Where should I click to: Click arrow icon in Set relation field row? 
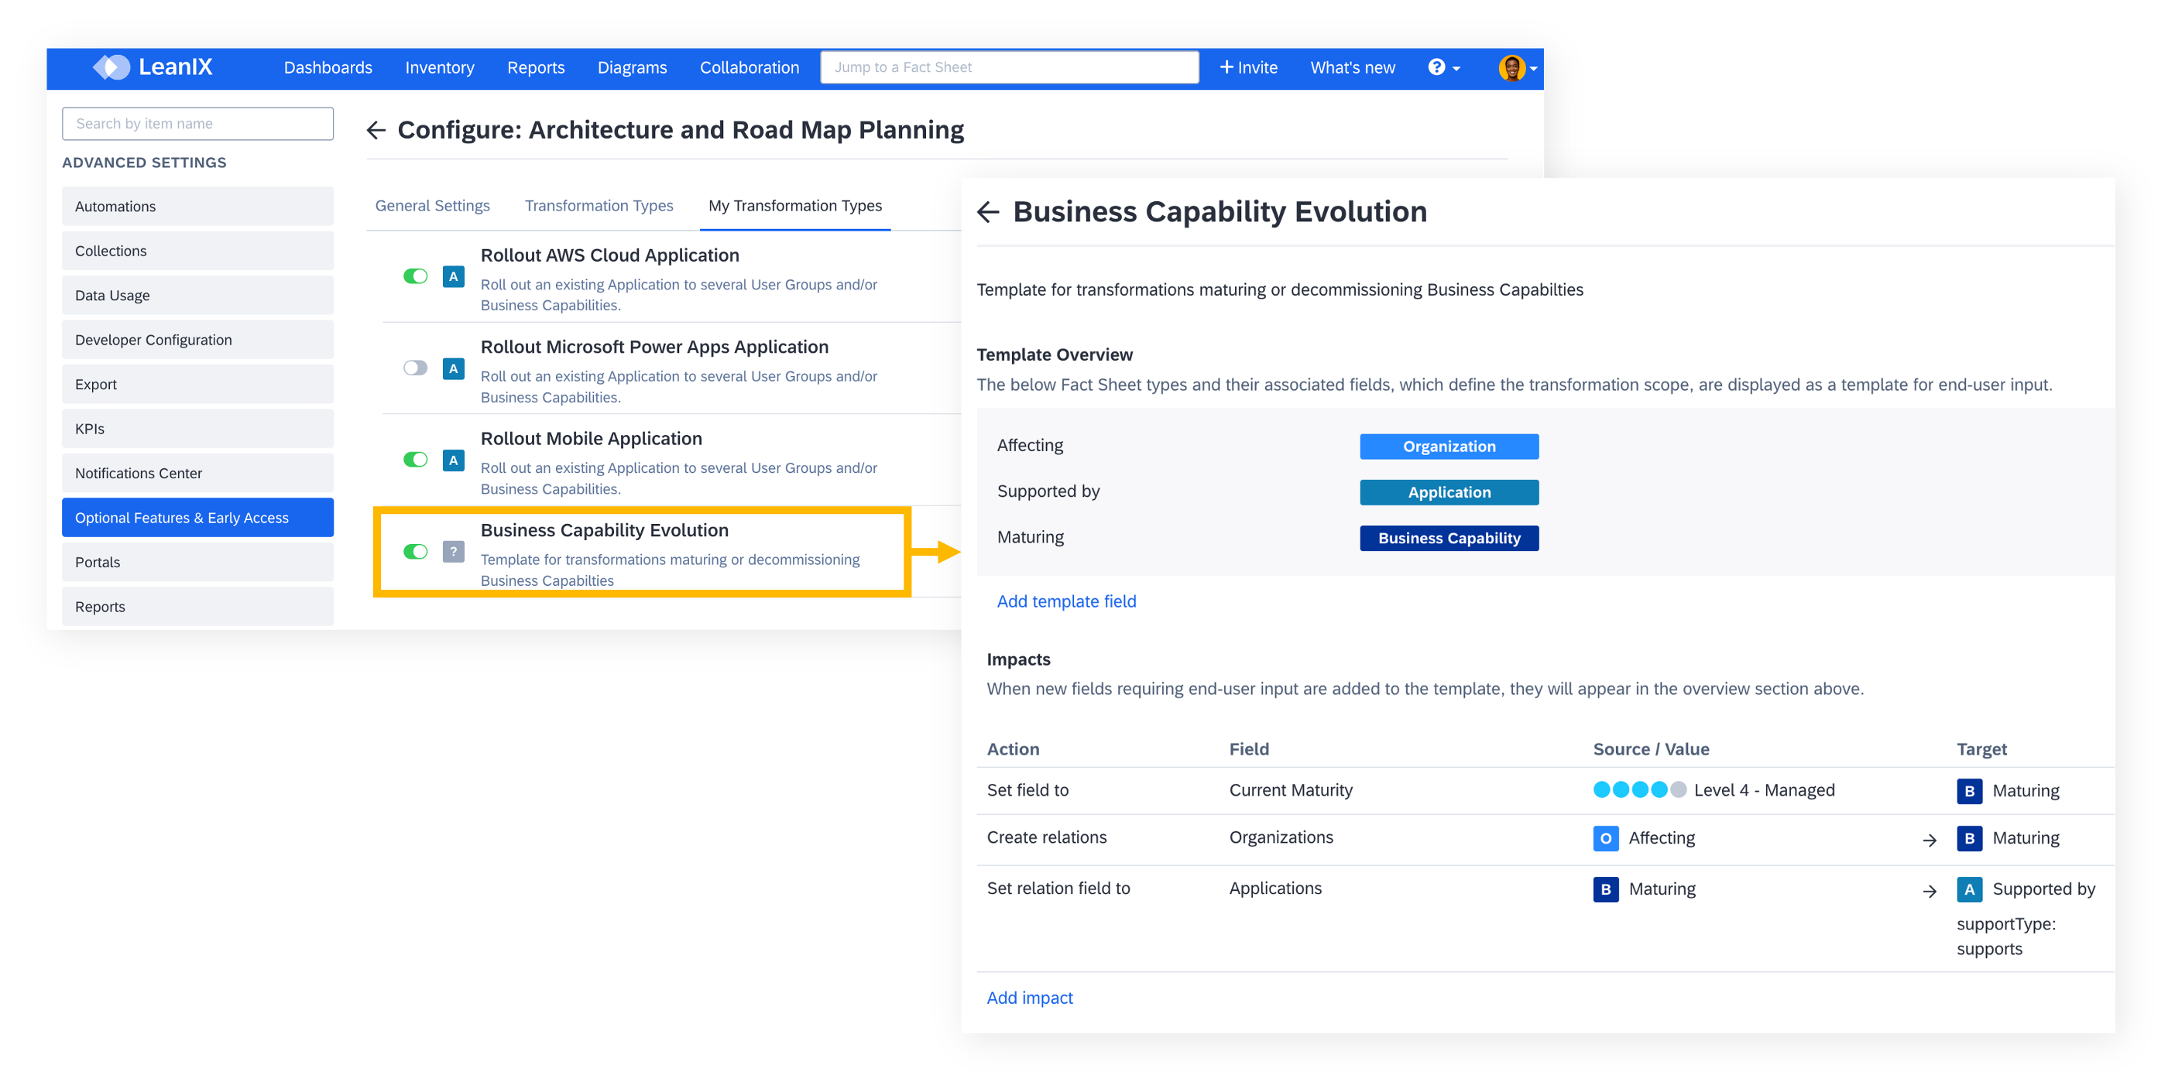1930,891
